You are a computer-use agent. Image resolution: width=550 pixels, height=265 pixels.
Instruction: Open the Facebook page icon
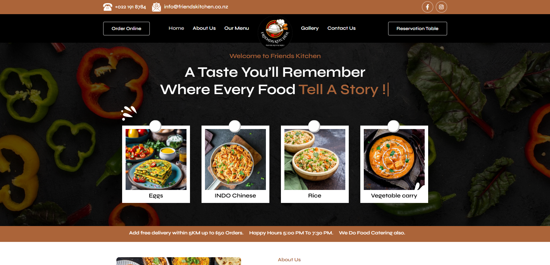[x=427, y=7]
